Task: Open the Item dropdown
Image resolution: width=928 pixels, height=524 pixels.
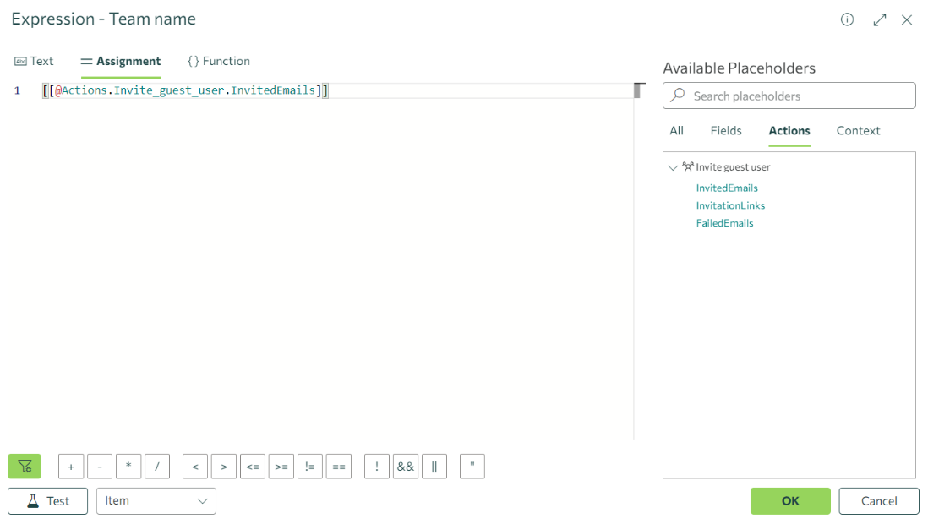Action: click(x=156, y=501)
